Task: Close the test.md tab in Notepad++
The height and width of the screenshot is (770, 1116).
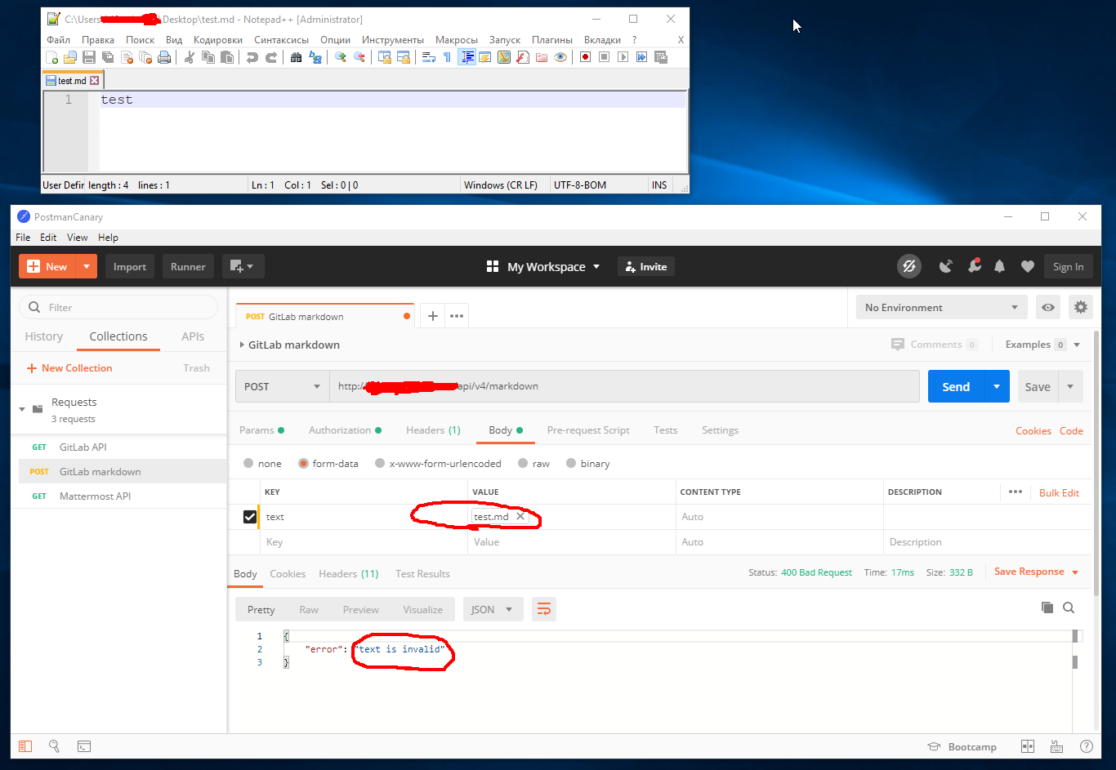Action: coord(95,81)
